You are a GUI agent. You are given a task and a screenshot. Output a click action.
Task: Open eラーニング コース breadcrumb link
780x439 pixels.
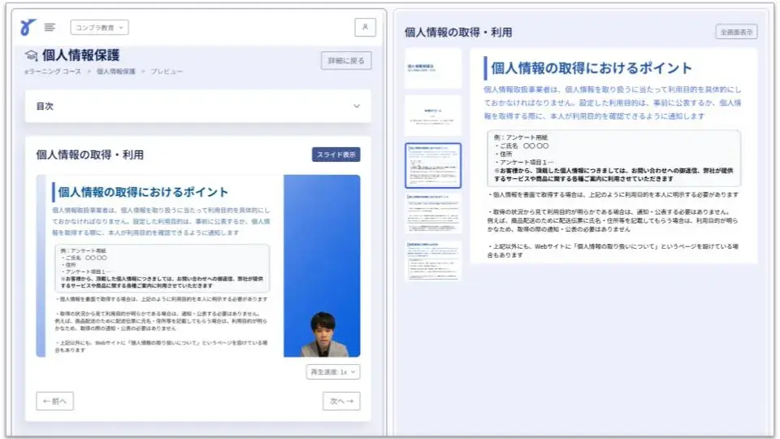[53, 72]
